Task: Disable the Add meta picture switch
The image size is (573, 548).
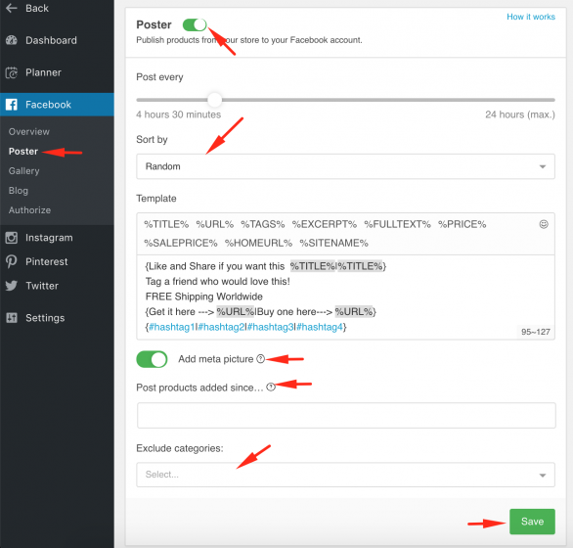Action: (152, 359)
